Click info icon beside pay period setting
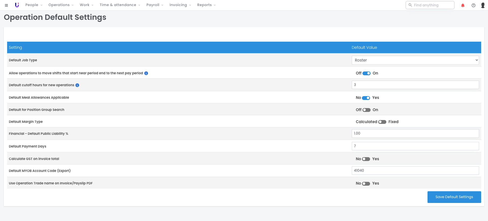Image resolution: width=488 pixels, height=221 pixels. [x=146, y=73]
